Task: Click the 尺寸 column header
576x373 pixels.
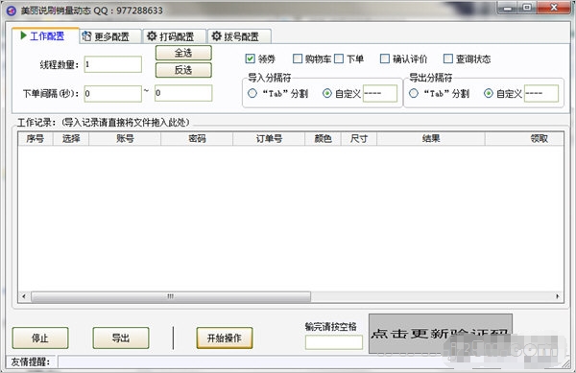Action: (x=359, y=139)
